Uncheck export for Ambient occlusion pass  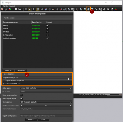[47, 38]
